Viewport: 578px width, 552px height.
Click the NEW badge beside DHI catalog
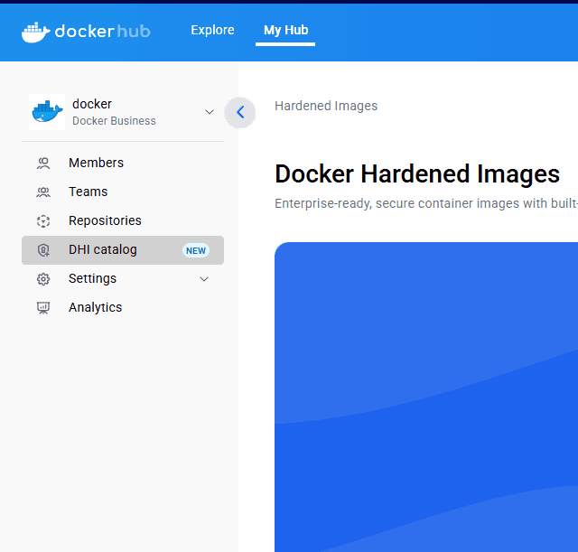(x=196, y=250)
